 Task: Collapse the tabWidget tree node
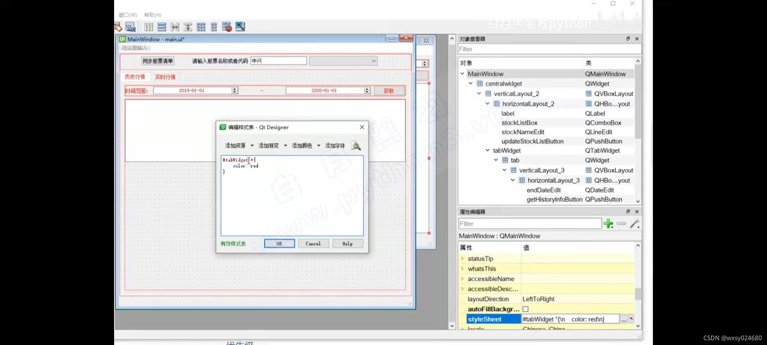tap(487, 150)
